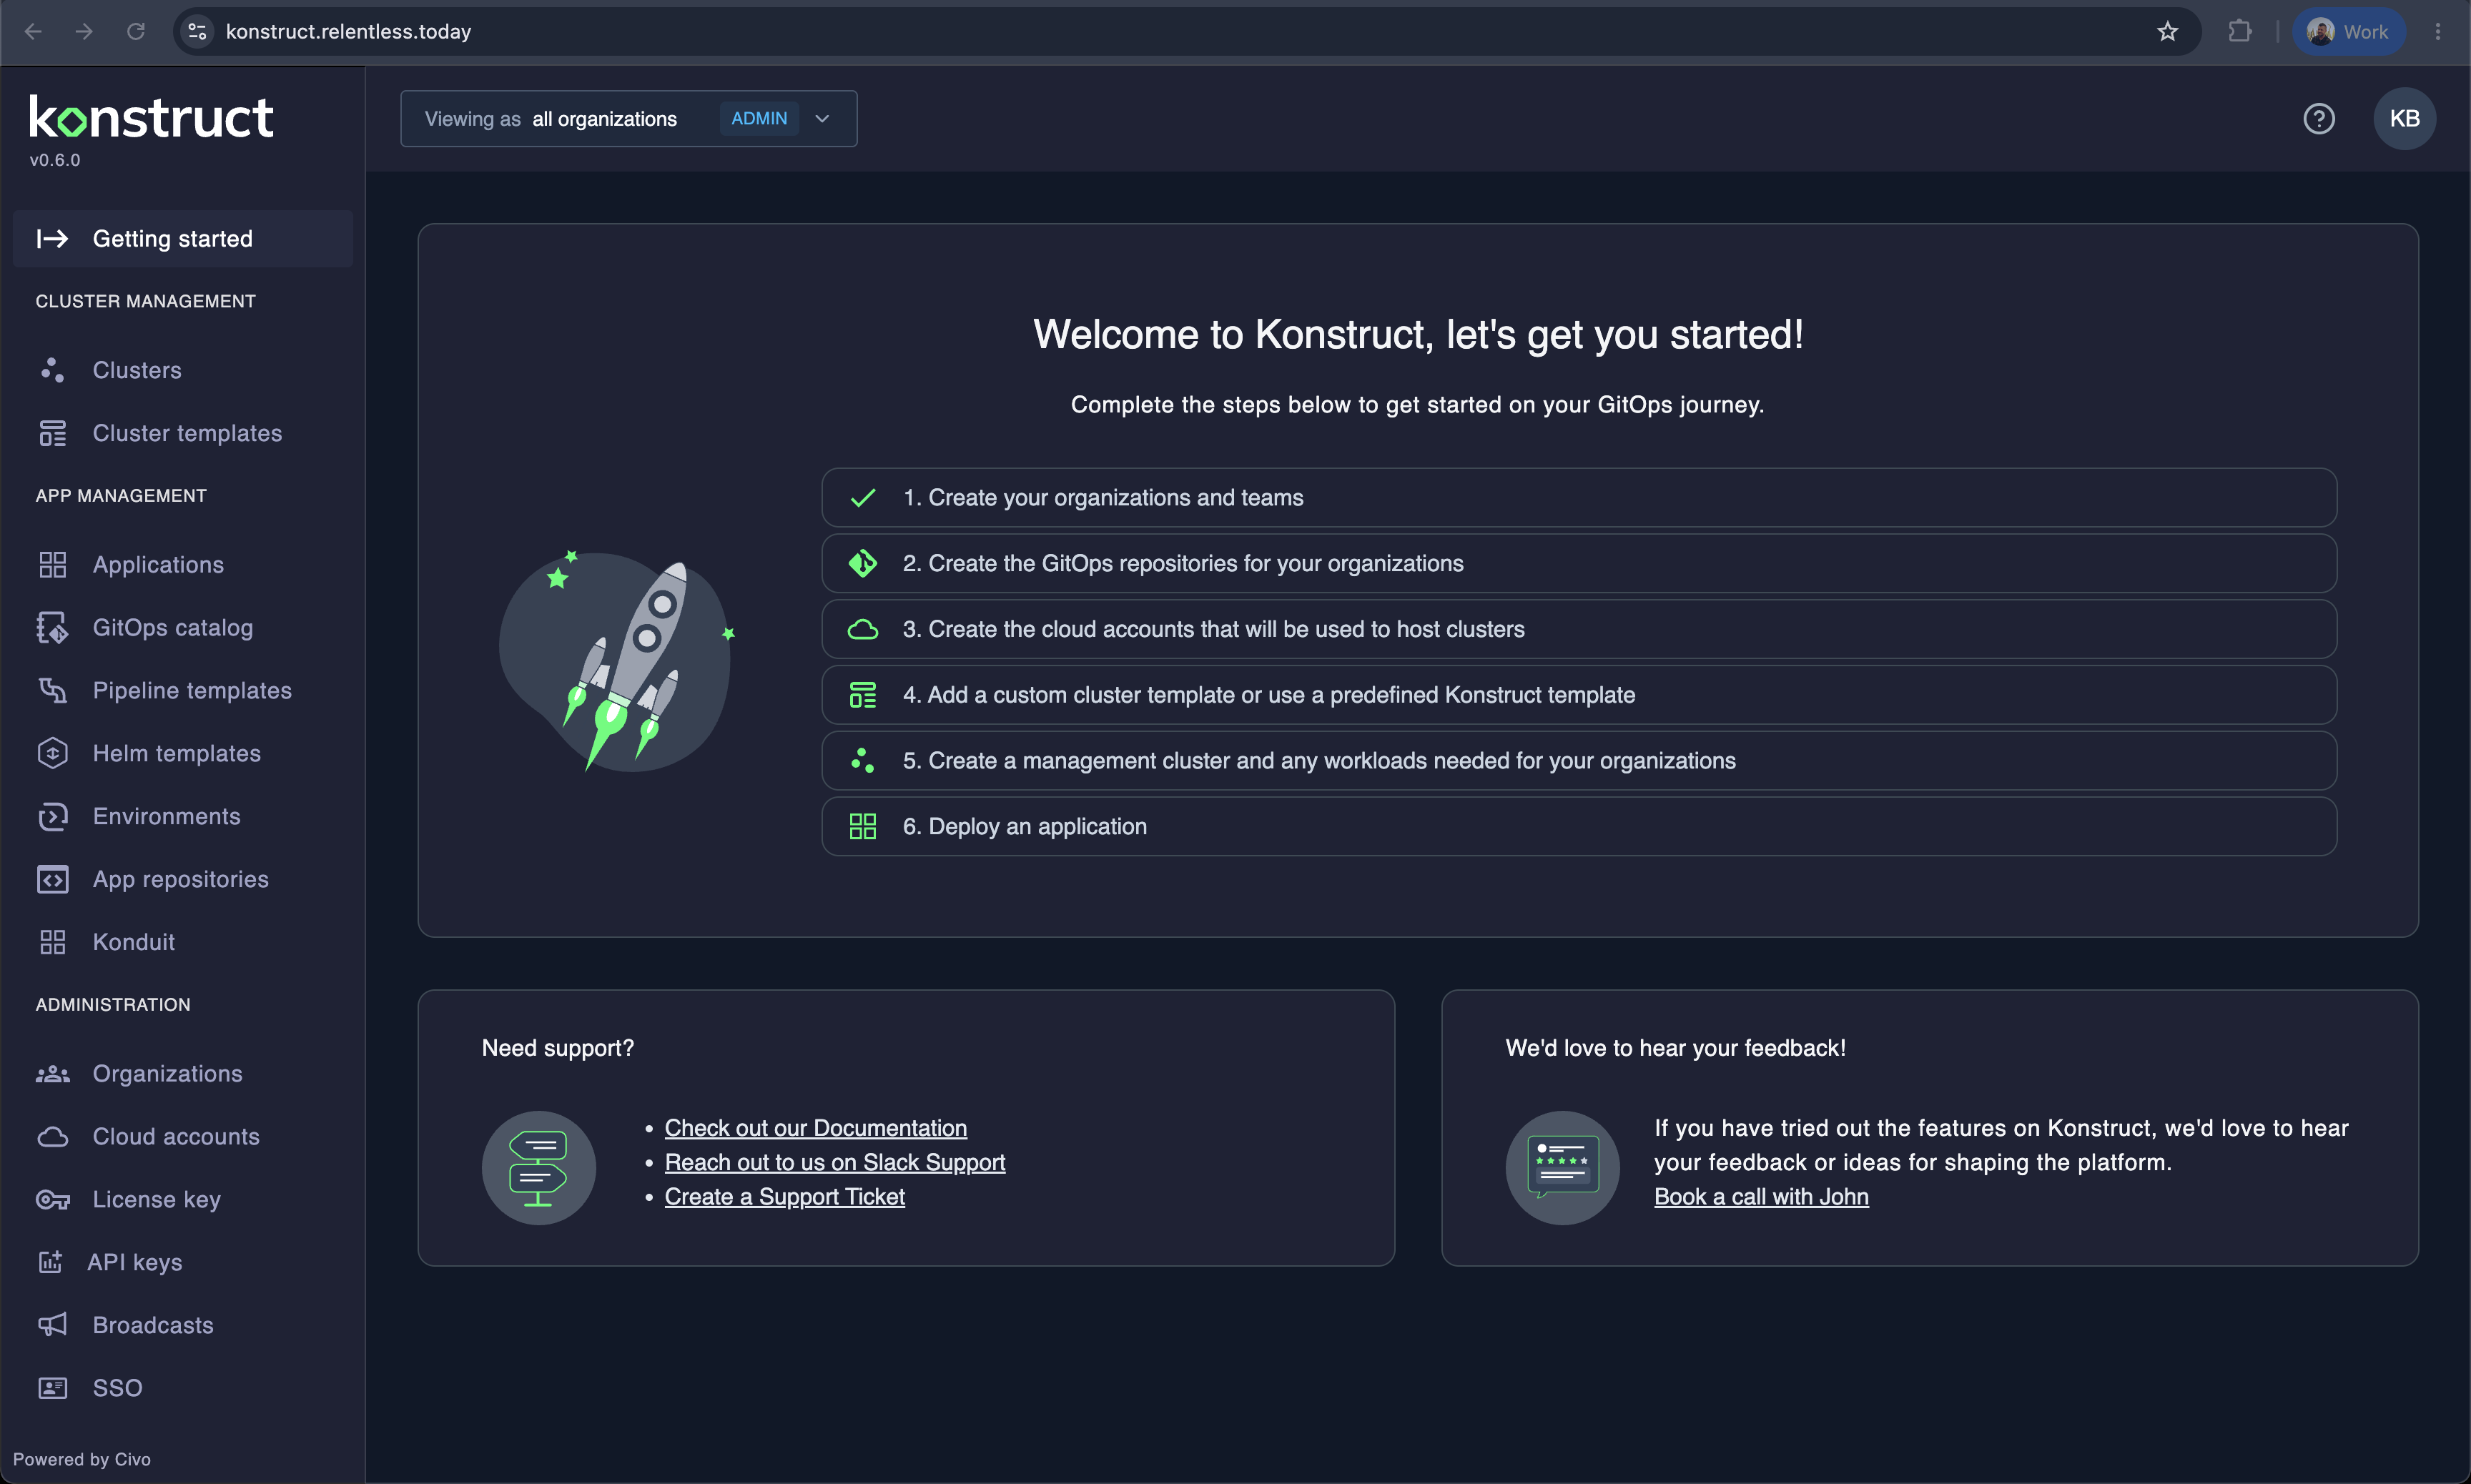
Task: Click the grid icon on step 6
Action: (x=863, y=827)
